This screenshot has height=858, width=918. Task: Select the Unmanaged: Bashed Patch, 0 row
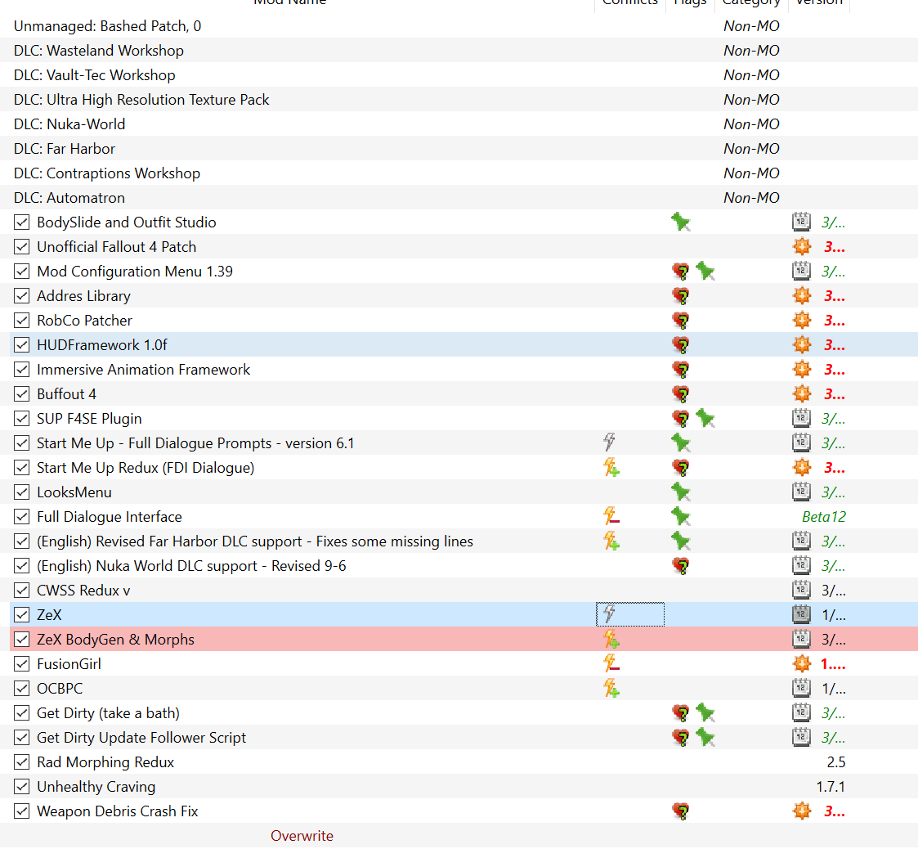coord(459,26)
